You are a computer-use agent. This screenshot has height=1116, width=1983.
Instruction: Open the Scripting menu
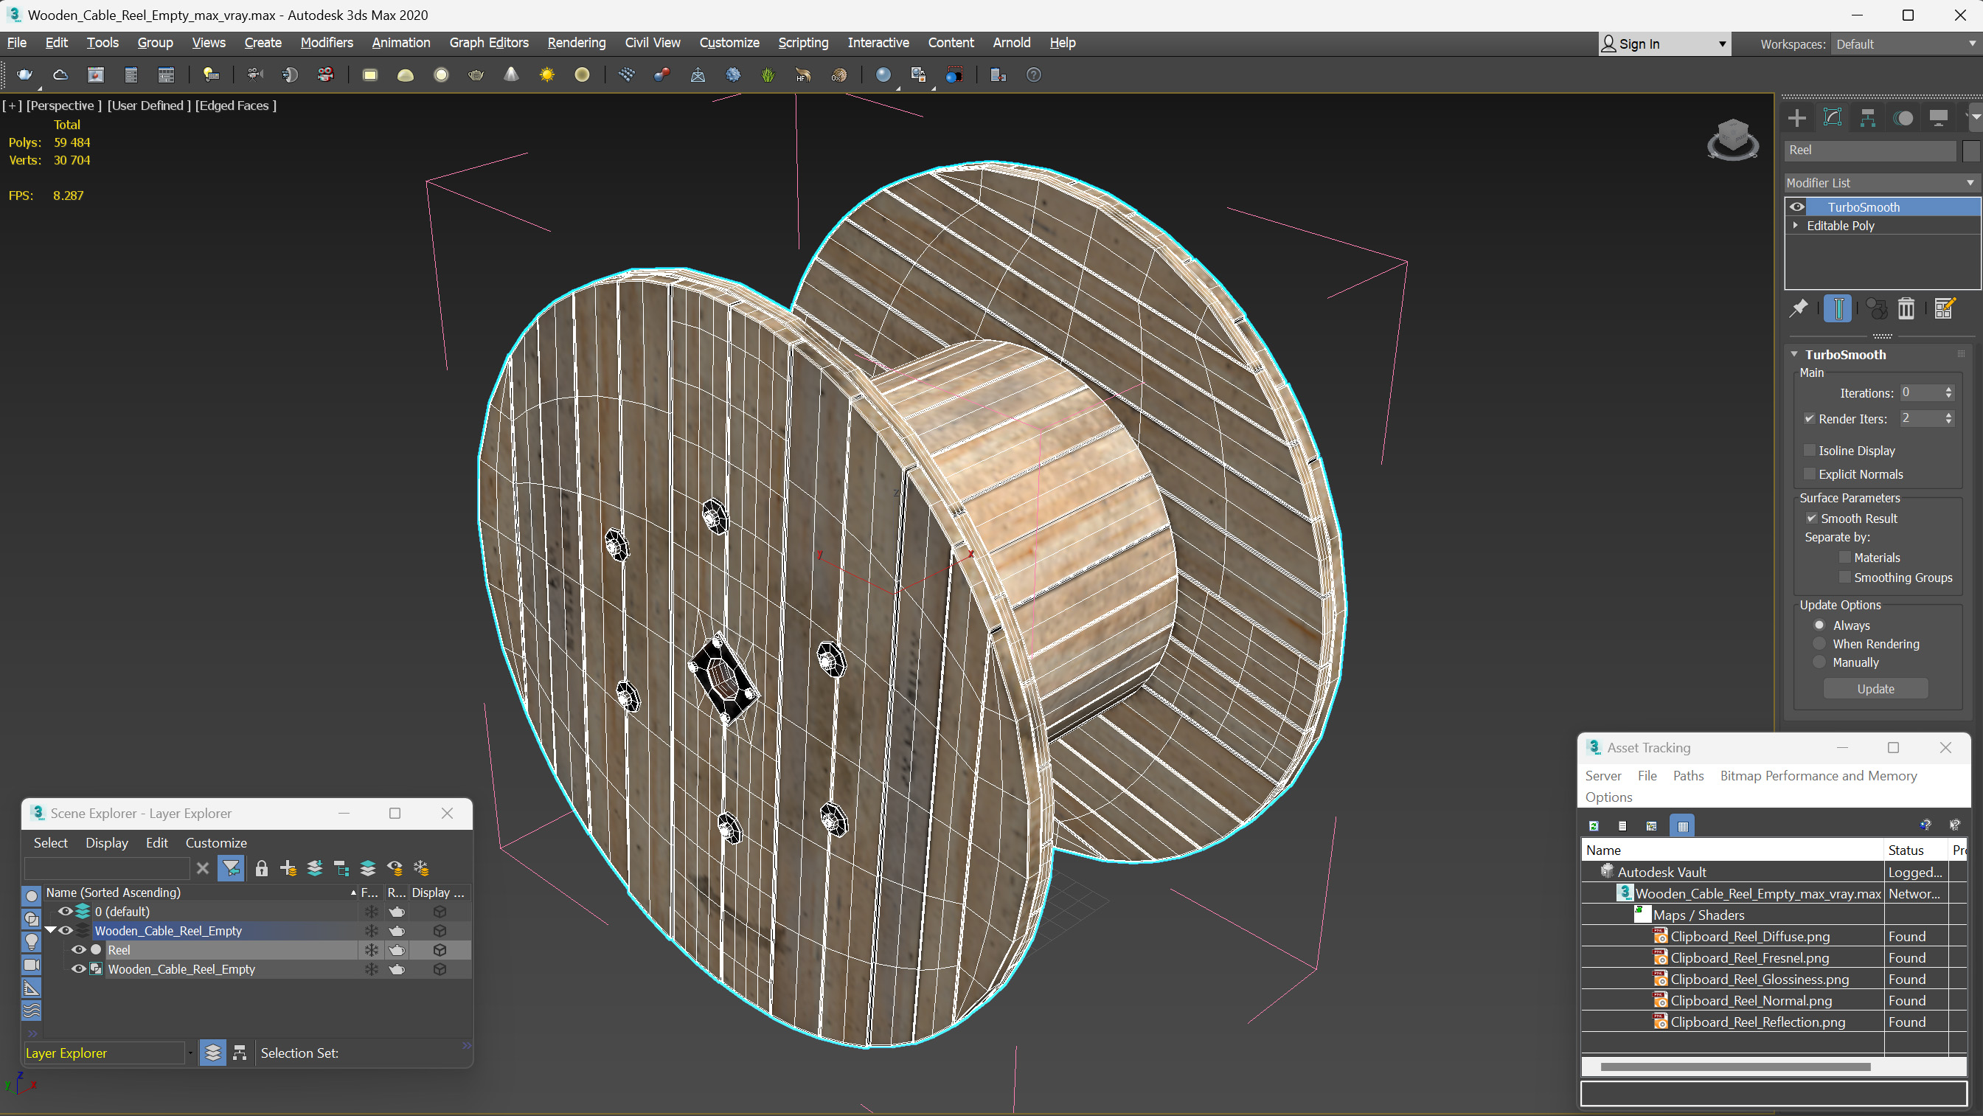(x=803, y=43)
